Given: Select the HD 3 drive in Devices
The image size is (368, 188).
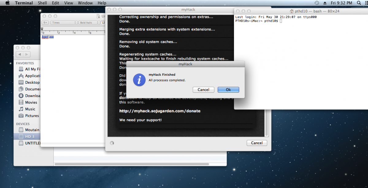Looking at the screenshot, I should point(29,136).
